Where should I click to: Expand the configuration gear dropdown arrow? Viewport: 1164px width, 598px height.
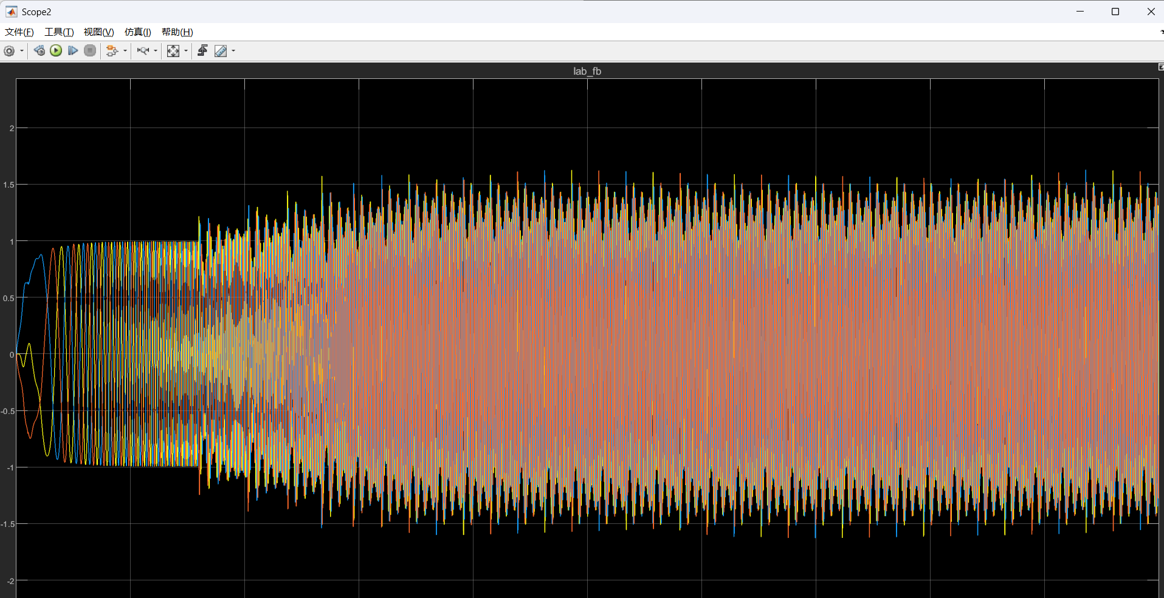(22, 51)
